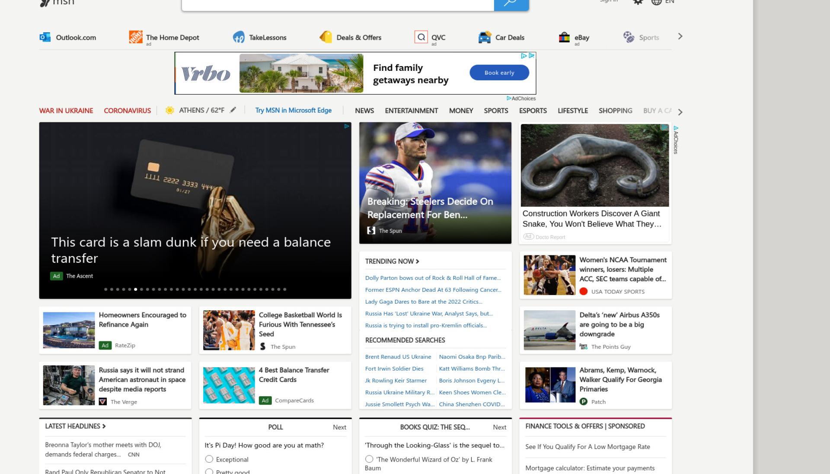
Task: Open Naomi Osaka Bnp Parib search
Action: 472,356
